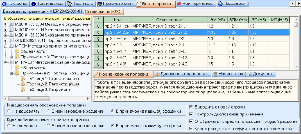Image resolution: width=301 pixels, height=134 pixels.
Task: Open Мои нормативы tab
Action: point(196,4)
